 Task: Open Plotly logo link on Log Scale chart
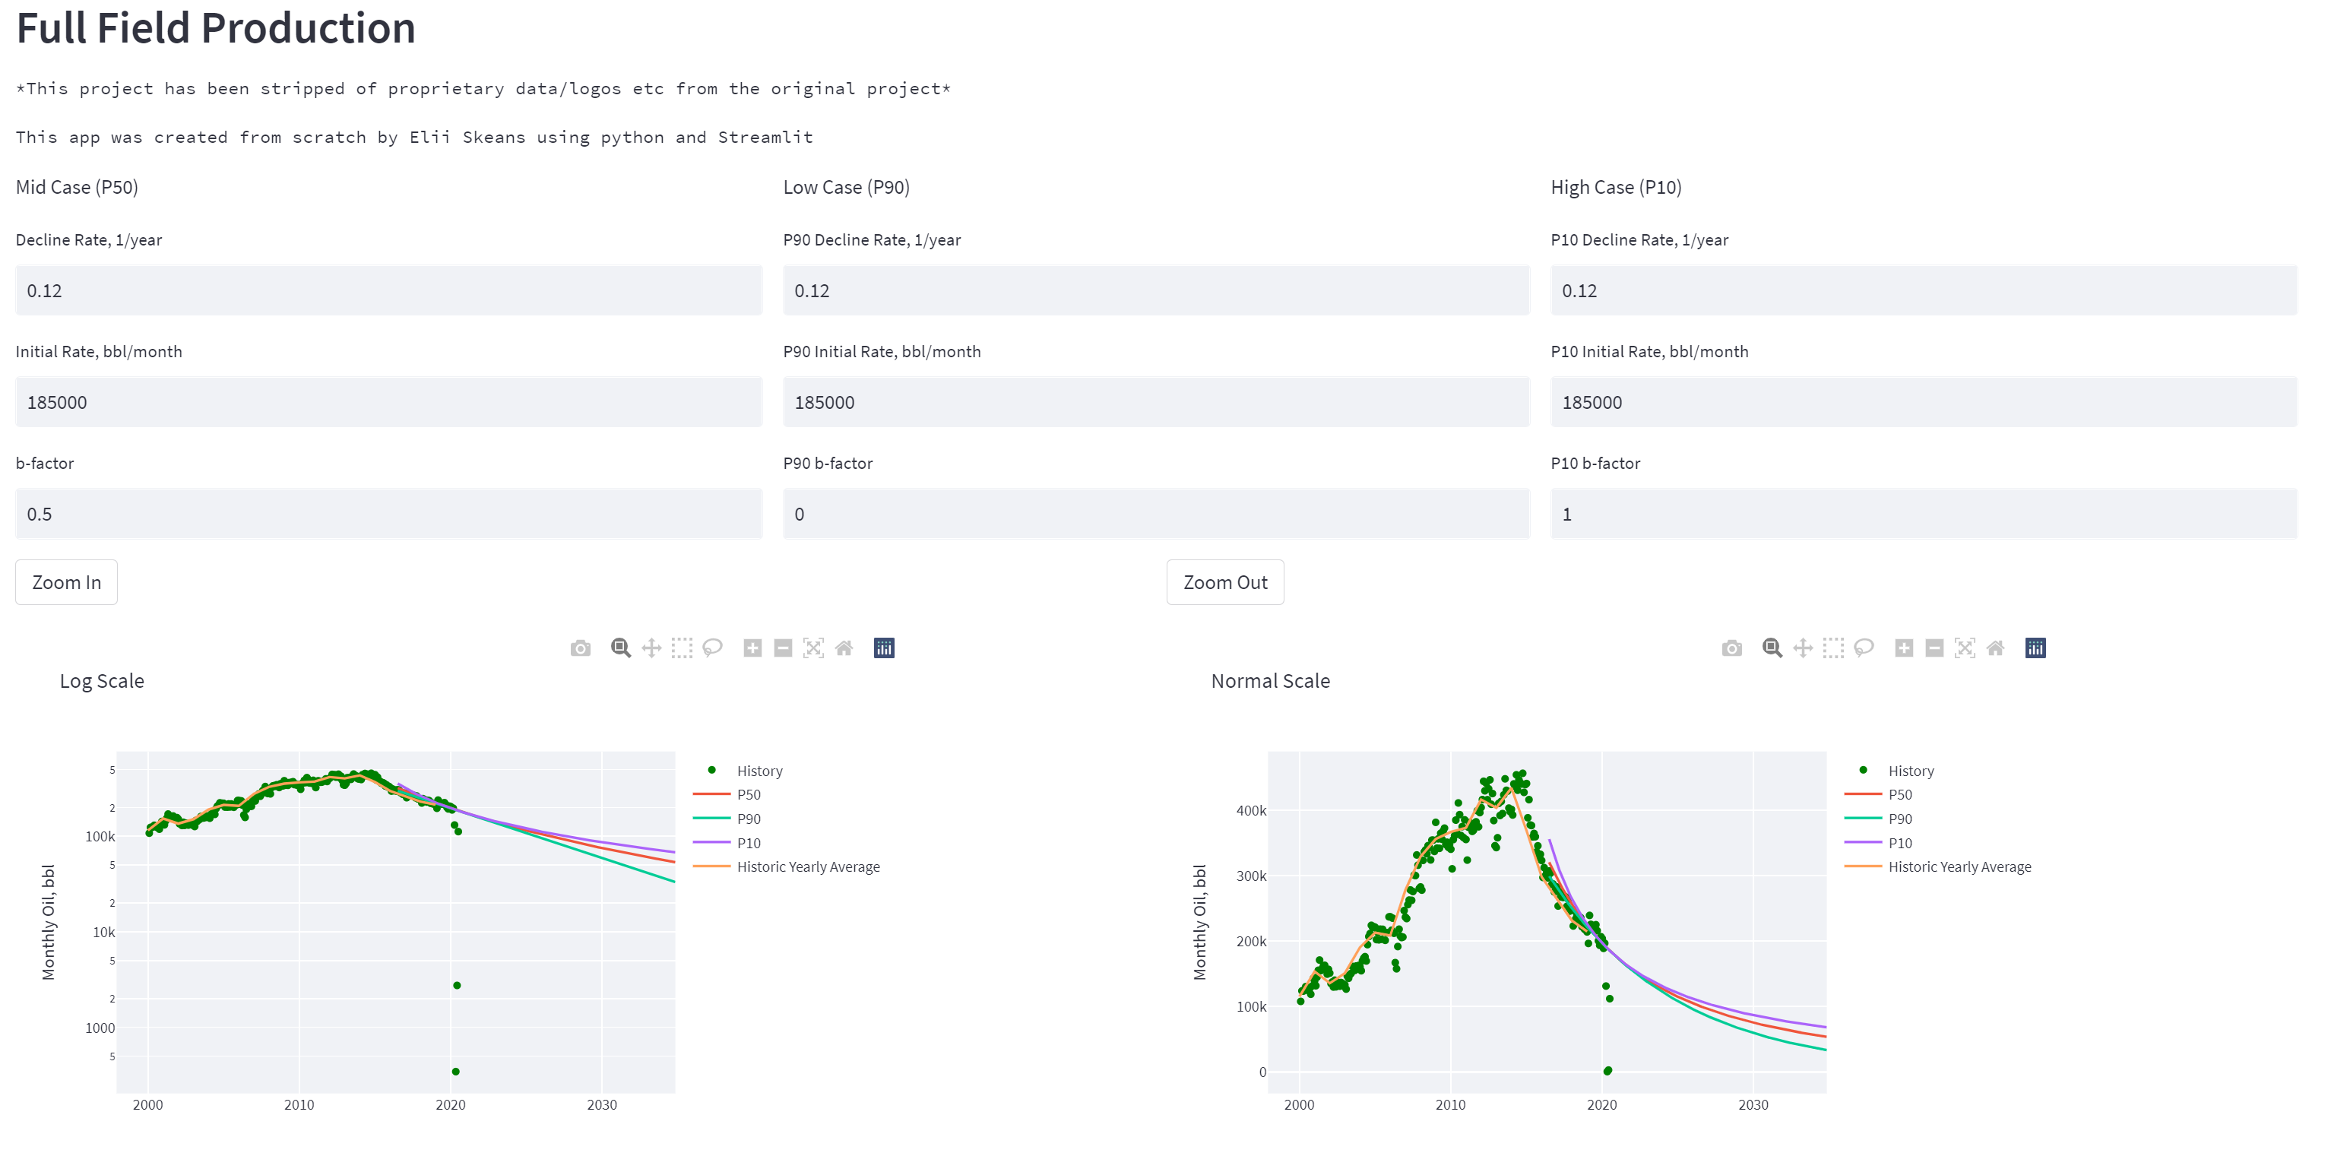point(884,648)
